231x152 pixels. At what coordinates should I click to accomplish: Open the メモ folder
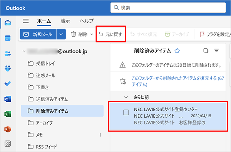tap(62, 135)
